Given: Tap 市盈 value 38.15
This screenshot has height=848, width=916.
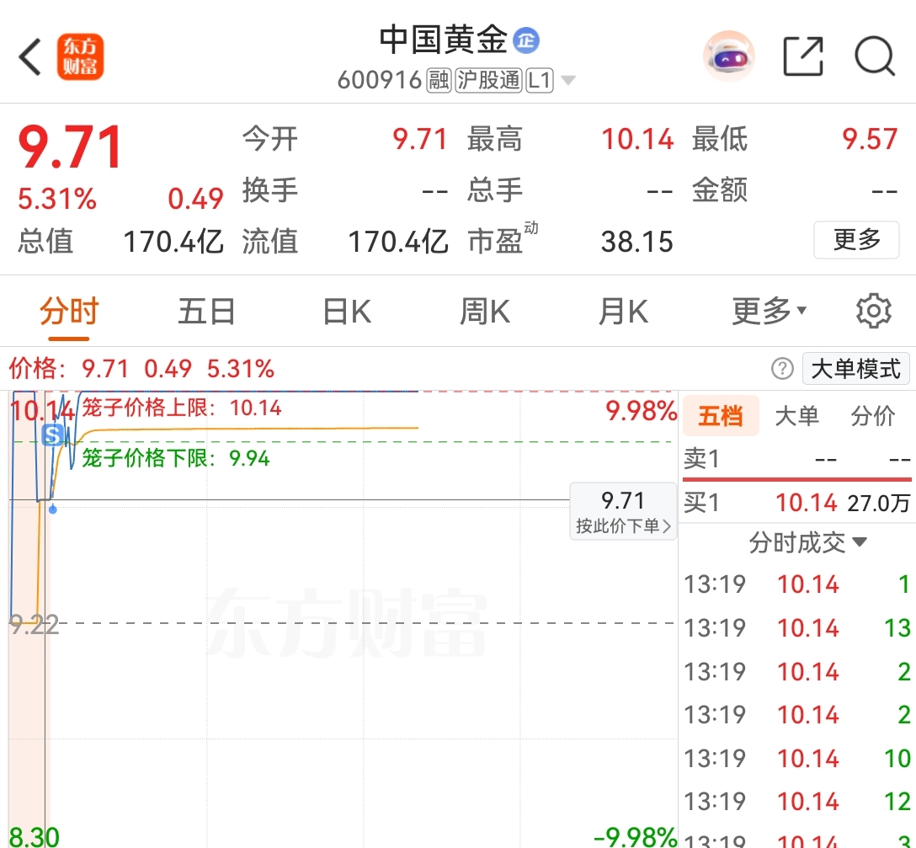Looking at the screenshot, I should (636, 242).
